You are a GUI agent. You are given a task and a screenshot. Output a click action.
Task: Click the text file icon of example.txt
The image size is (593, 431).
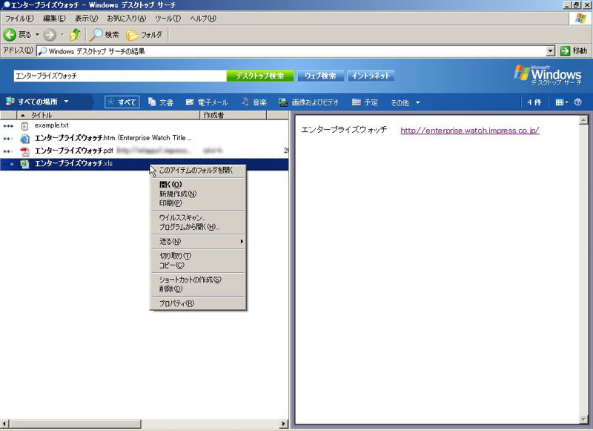pos(24,125)
